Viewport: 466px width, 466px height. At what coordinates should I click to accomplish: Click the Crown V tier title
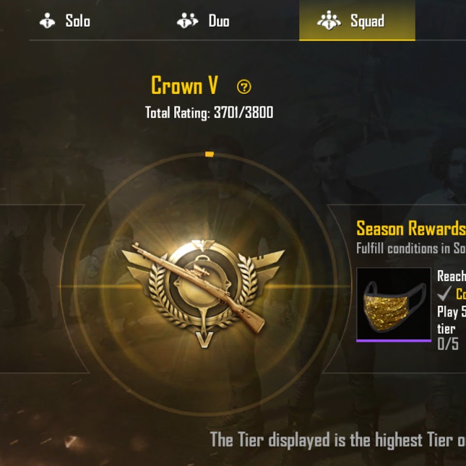tap(184, 85)
